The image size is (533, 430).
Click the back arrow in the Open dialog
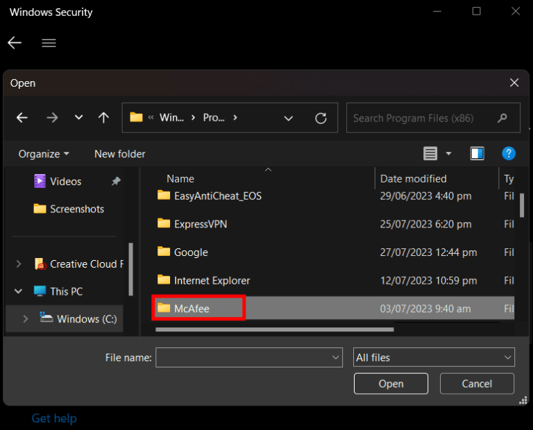tap(22, 118)
